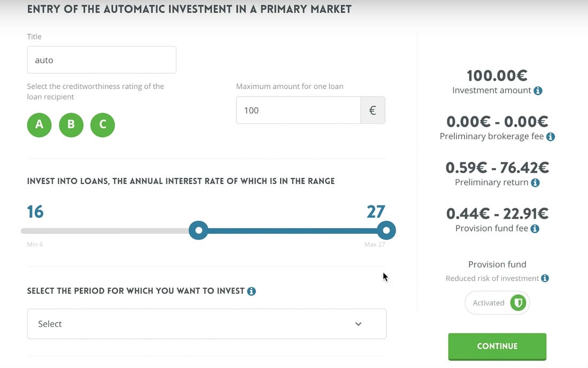Click the euro symbol beside the amount field
This screenshot has width=588, height=368.
tap(373, 110)
